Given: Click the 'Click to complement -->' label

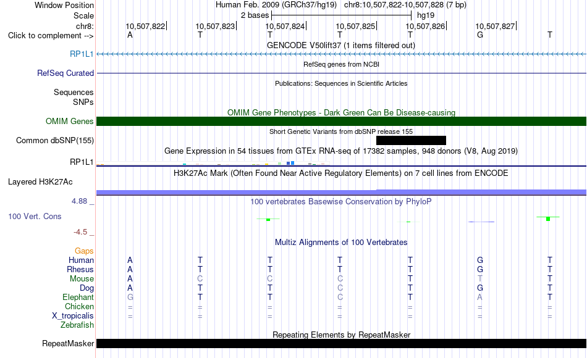Looking at the screenshot, I should 51,36.
